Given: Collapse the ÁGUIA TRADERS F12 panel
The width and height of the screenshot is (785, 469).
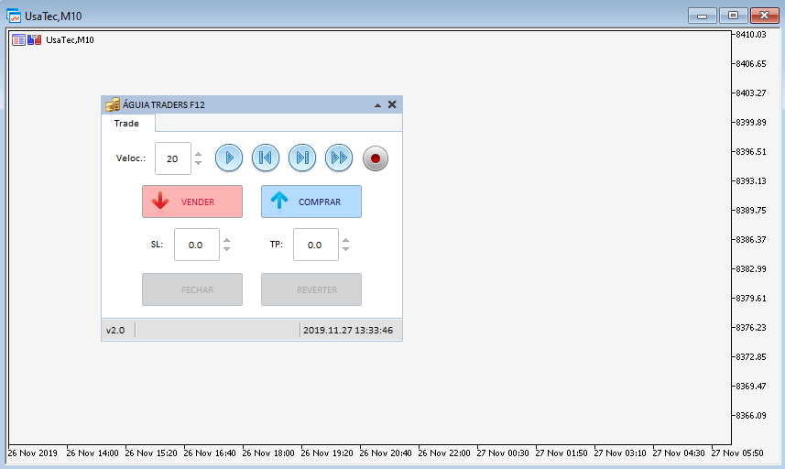Looking at the screenshot, I should pyautogui.click(x=377, y=105).
